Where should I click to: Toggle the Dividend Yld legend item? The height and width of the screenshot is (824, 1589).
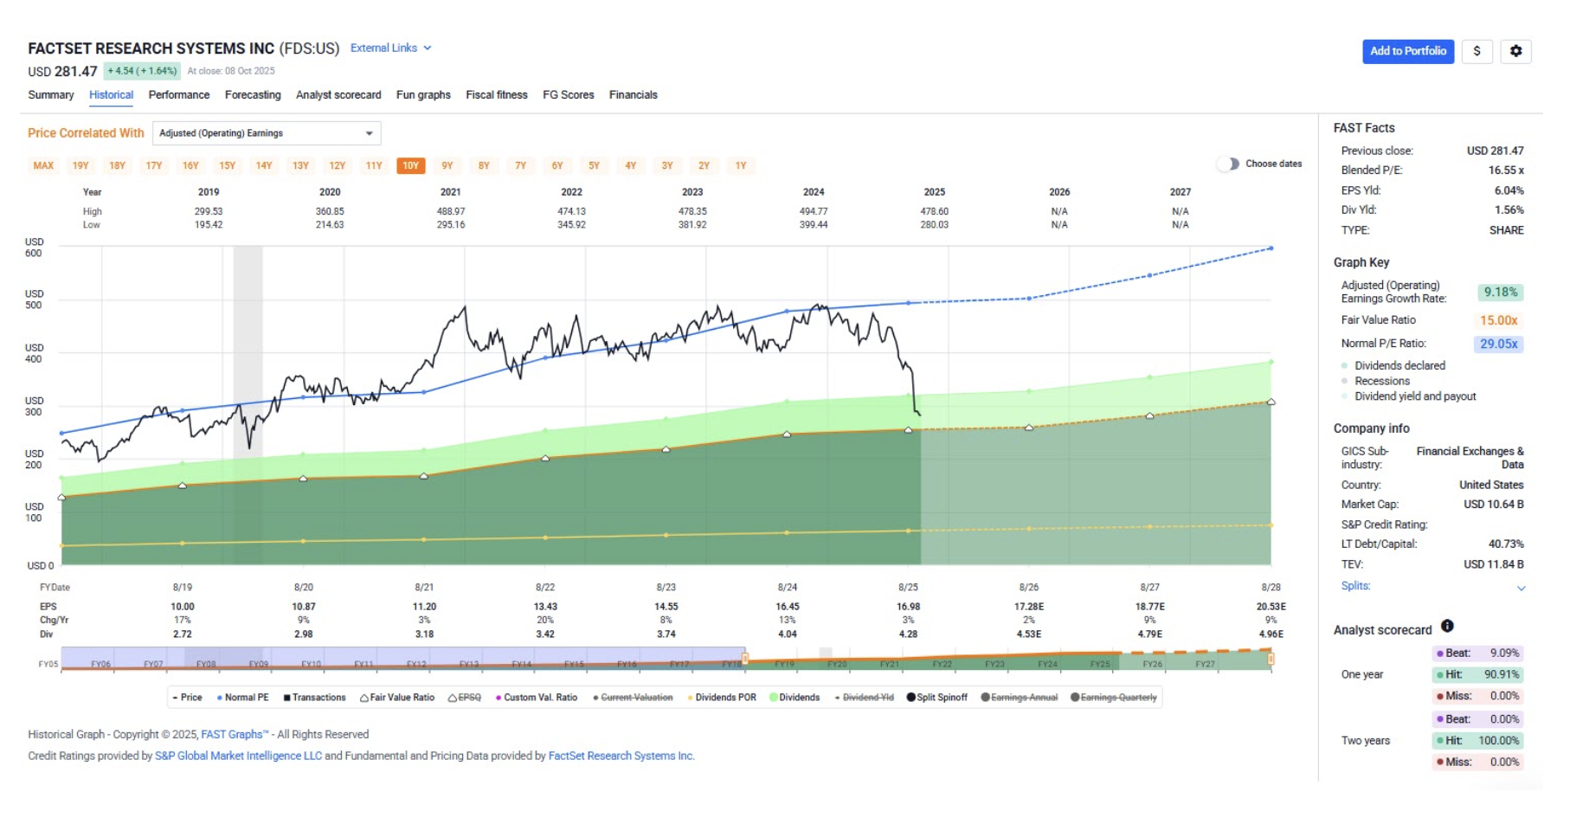click(864, 698)
